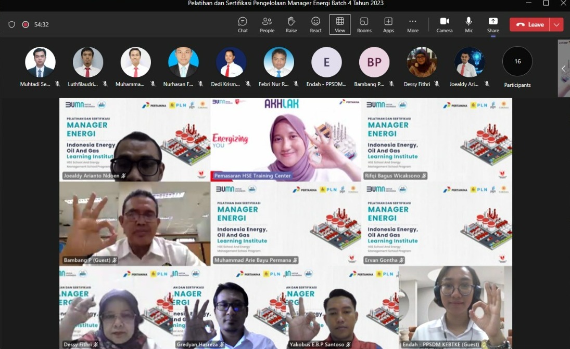Open the Apps panel
570x349 pixels.
[388, 24]
